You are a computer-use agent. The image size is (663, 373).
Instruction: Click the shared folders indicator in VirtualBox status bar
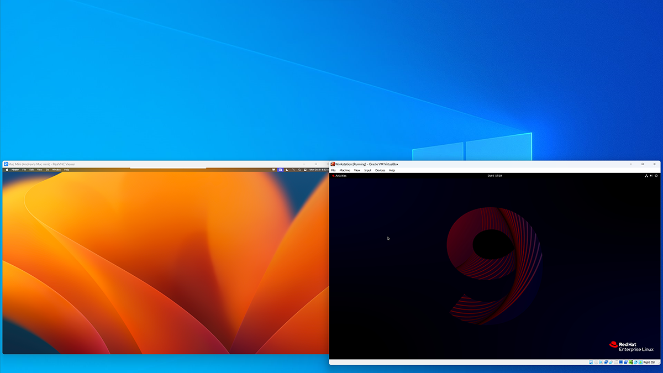point(616,363)
